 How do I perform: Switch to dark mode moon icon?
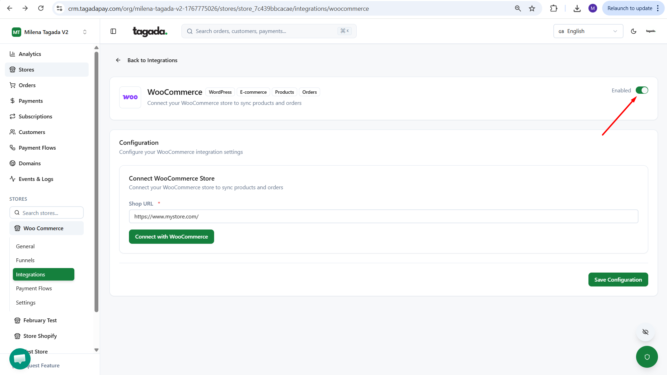pyautogui.click(x=633, y=31)
